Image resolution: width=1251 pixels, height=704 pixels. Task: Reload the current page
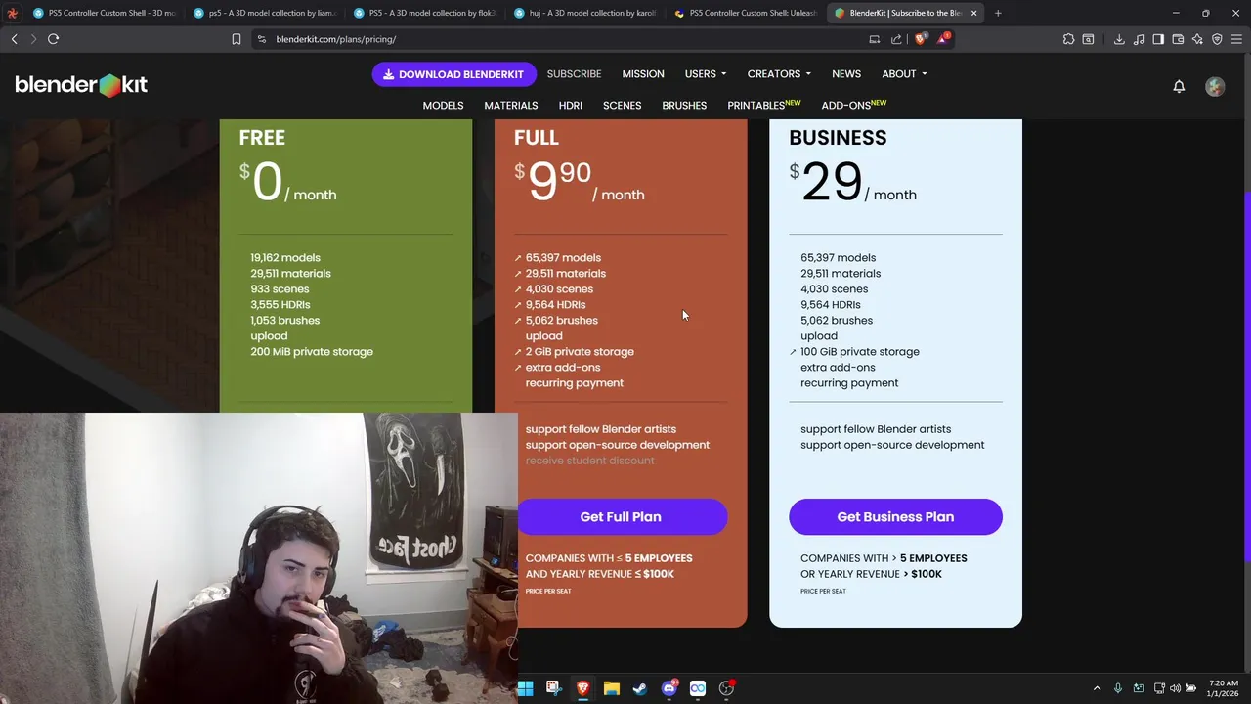53,39
